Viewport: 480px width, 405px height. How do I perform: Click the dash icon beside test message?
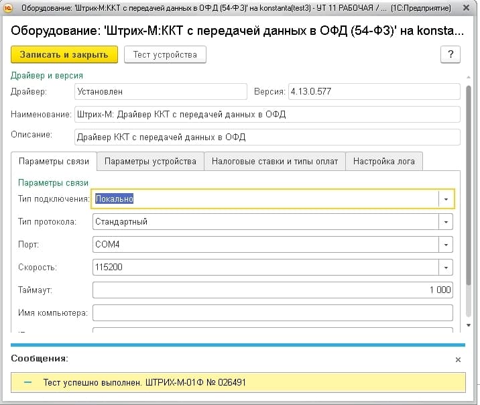pyautogui.click(x=28, y=382)
